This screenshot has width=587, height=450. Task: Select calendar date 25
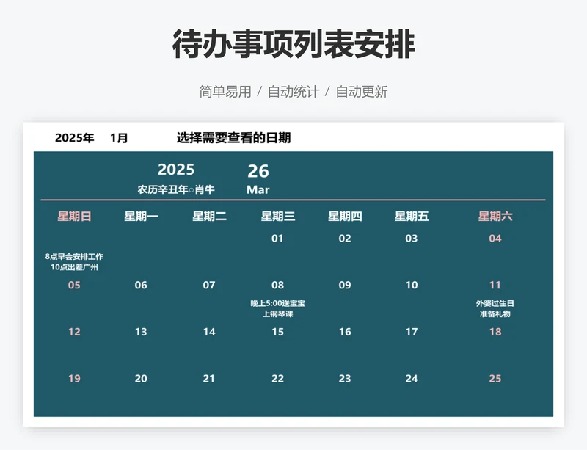(495, 379)
